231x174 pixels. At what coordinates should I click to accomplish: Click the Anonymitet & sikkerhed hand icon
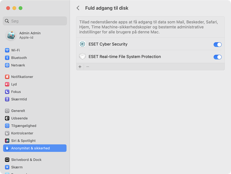tap(7, 148)
